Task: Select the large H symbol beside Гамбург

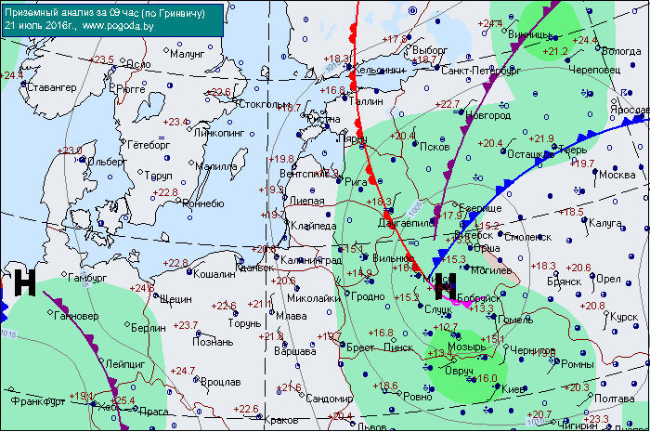Action: point(25,282)
